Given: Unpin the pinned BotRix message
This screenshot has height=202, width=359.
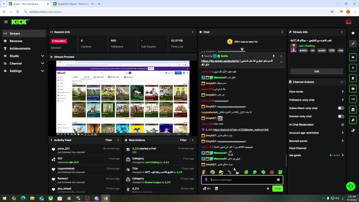Looking at the screenshot, I should [x=274, y=56].
